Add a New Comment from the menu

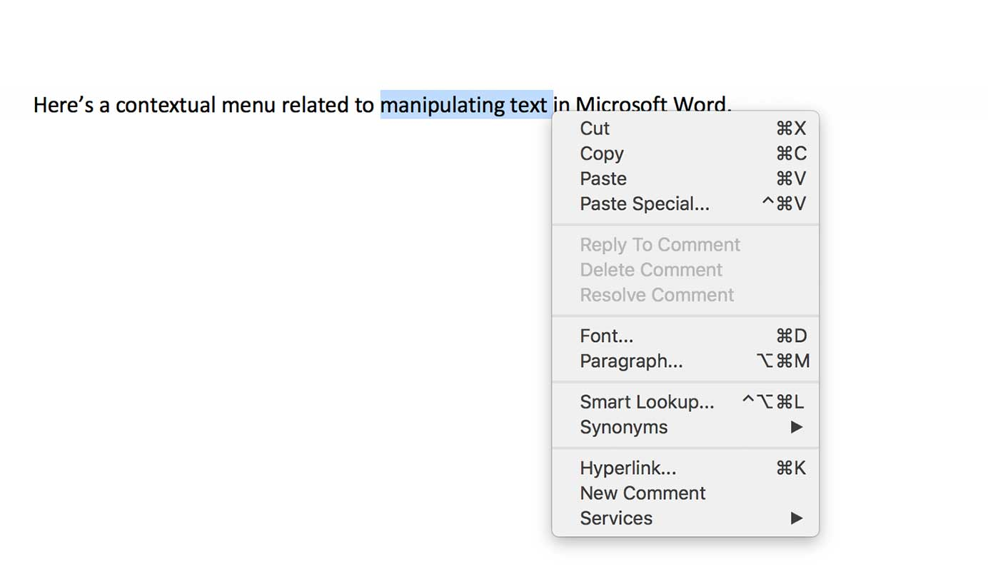(x=642, y=493)
